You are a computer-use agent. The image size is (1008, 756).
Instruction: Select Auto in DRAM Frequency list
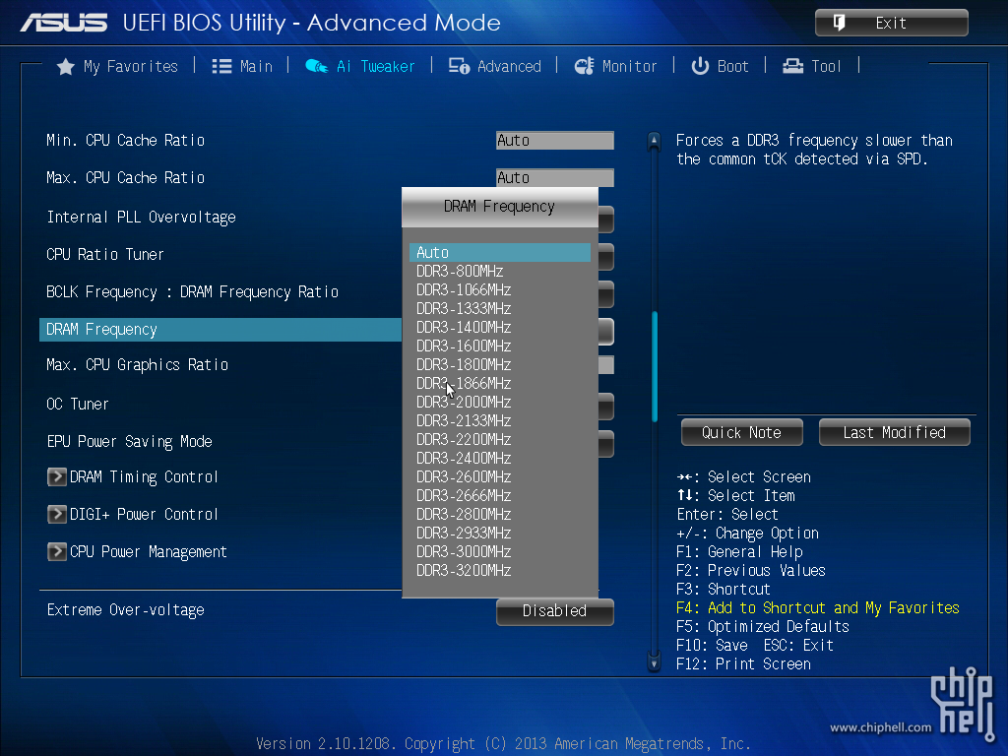[x=499, y=253]
